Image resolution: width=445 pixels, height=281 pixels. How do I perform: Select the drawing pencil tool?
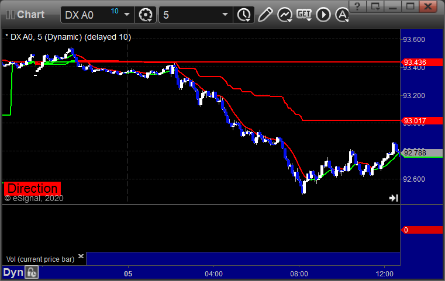point(265,15)
